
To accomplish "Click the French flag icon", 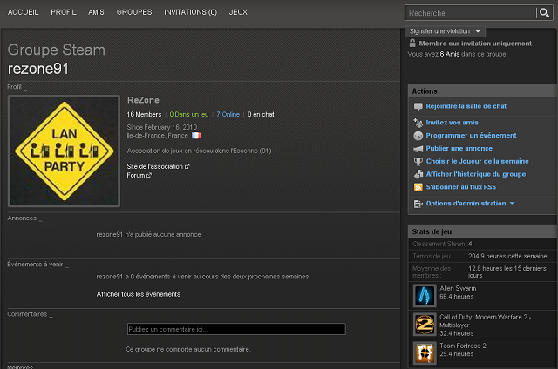I will coord(196,136).
